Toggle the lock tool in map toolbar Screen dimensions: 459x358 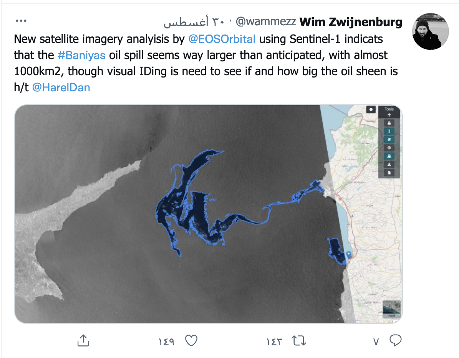(389, 123)
